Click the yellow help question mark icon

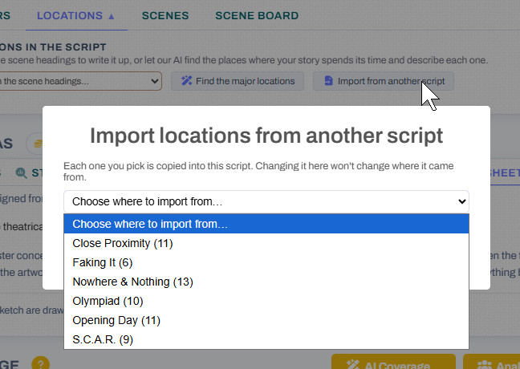click(x=40, y=363)
